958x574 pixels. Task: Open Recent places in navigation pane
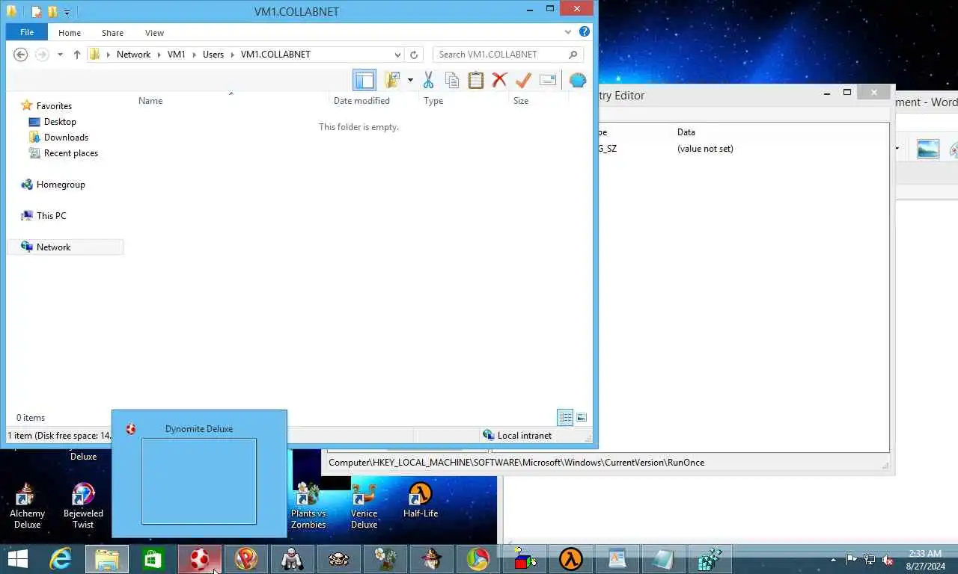click(71, 152)
